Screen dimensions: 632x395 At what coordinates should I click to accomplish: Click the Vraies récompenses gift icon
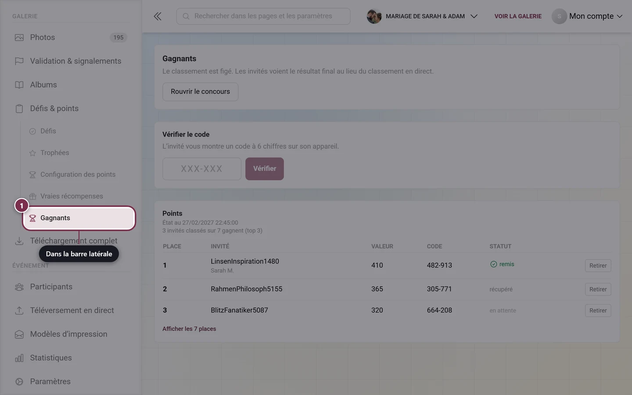click(32, 197)
